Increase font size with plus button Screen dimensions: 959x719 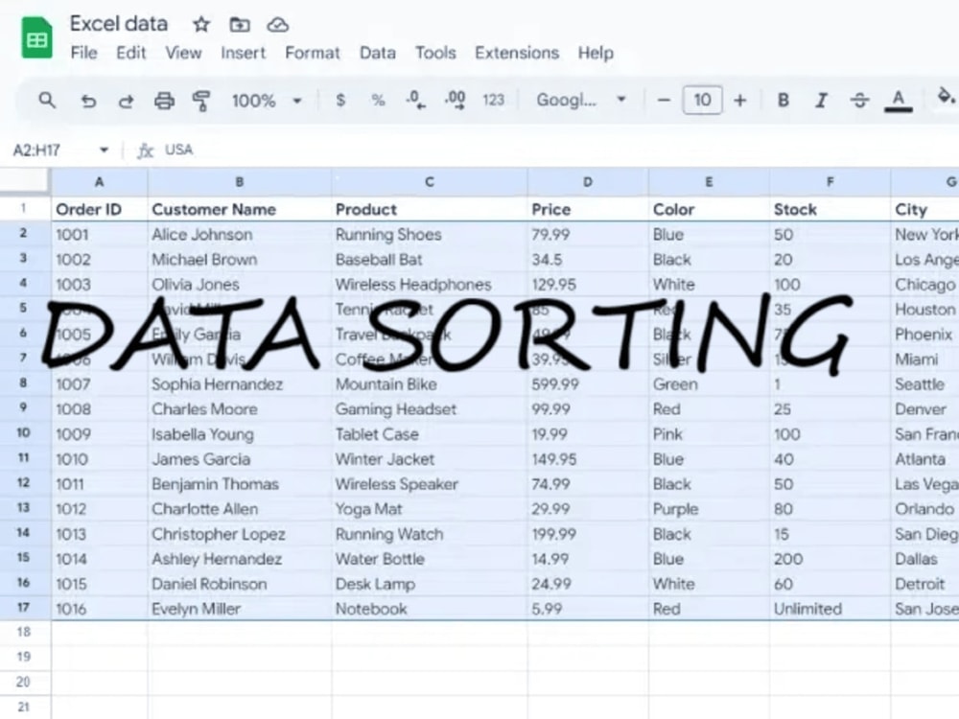point(739,101)
